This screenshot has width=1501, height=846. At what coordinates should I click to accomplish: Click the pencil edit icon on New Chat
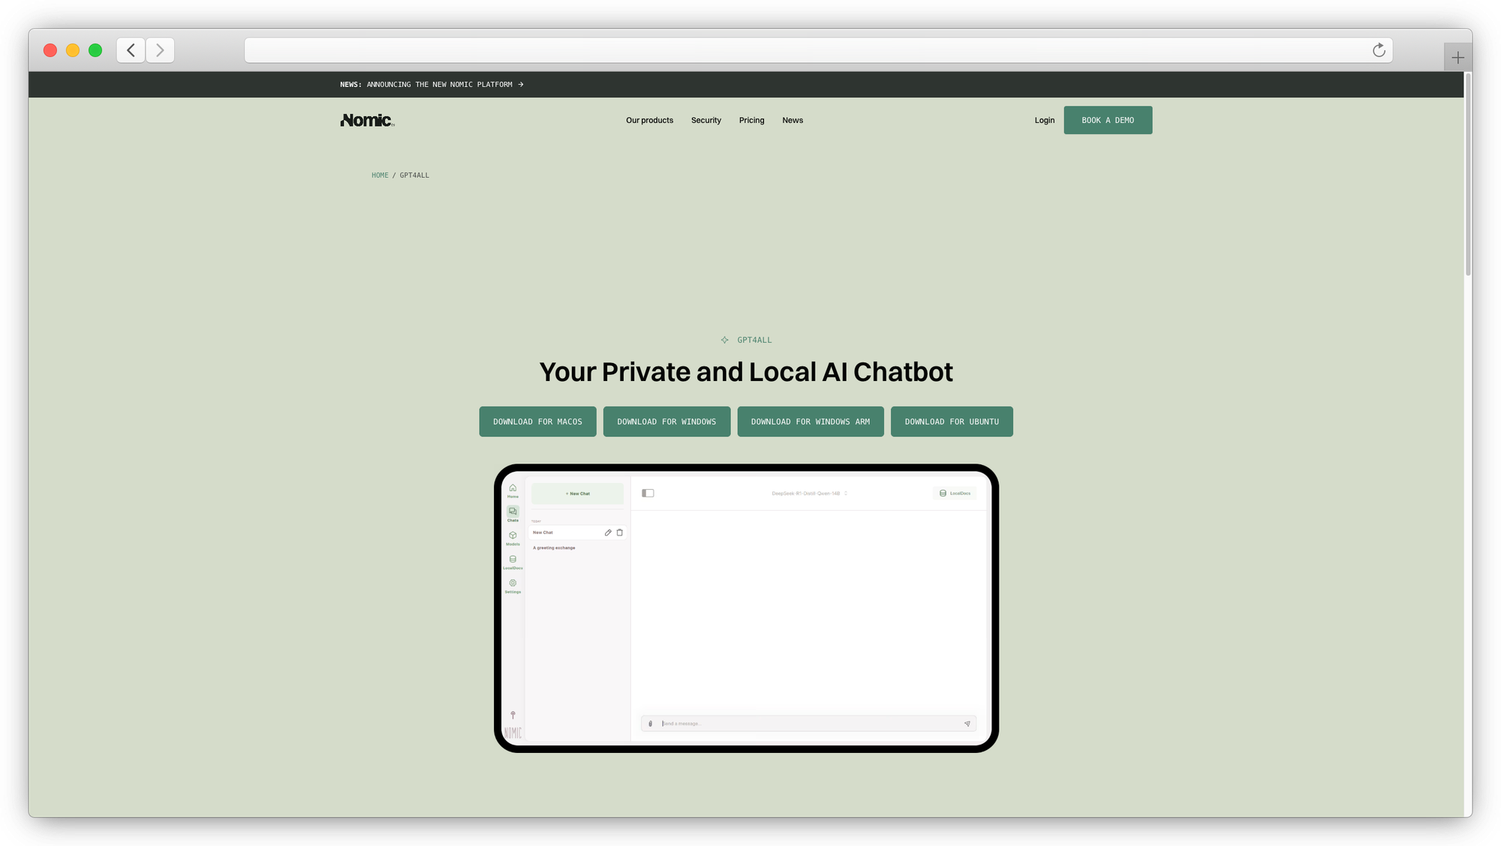[x=608, y=532]
